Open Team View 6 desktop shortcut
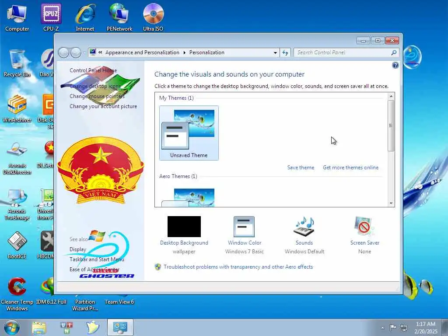The image size is (448, 336). click(119, 301)
